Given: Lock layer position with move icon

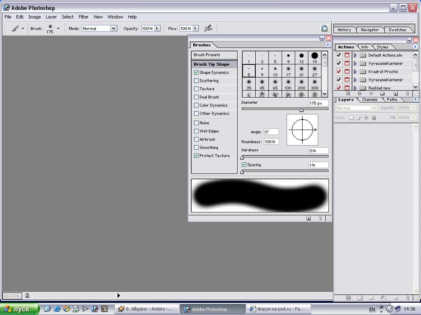Looking at the screenshot, I should [x=366, y=118].
